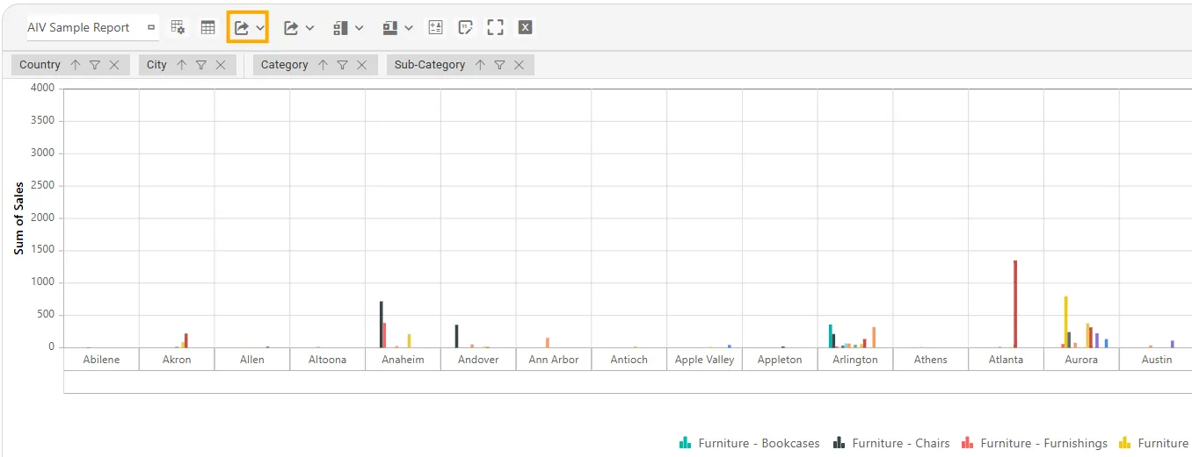
Task: Click the Austin axis label
Action: coord(1157,360)
